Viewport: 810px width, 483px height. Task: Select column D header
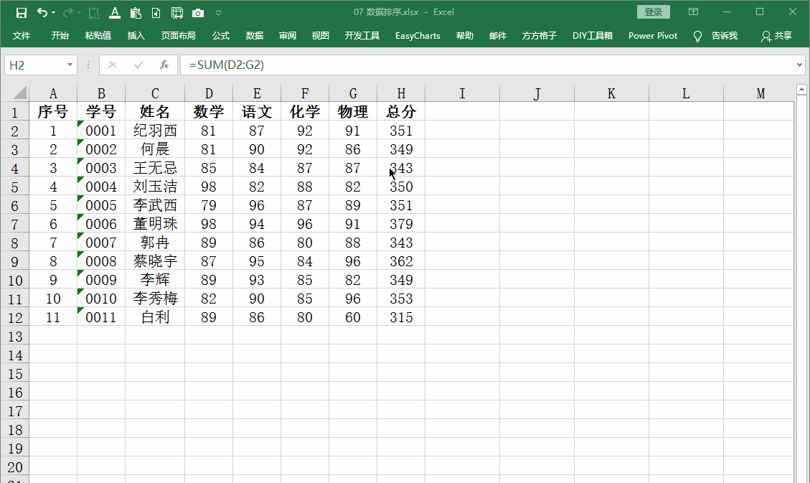[209, 93]
